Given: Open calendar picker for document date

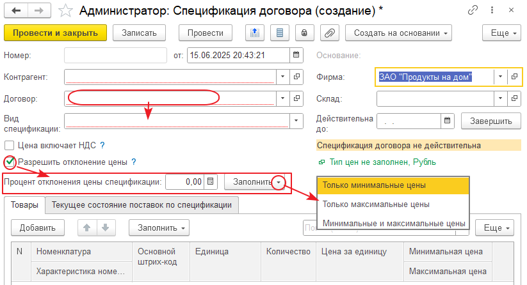Looking at the screenshot, I should pos(295,55).
